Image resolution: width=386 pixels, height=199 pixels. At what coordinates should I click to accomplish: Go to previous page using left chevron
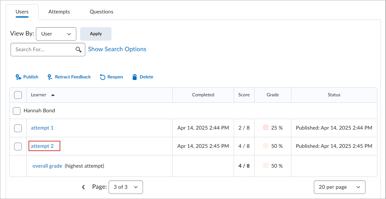83,187
